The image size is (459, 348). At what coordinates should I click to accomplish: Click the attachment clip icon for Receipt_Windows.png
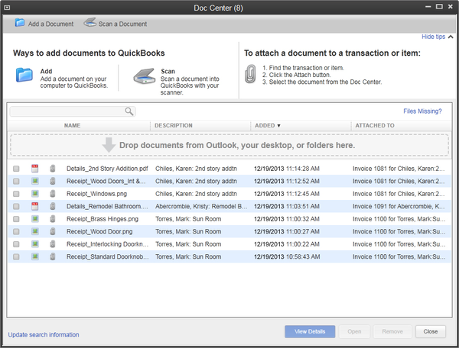(x=53, y=194)
